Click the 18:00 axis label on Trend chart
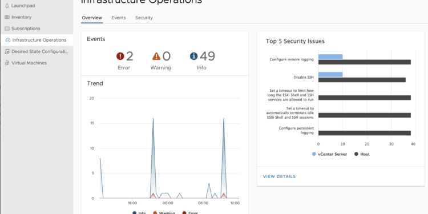428x214 pixels. (x=132, y=203)
